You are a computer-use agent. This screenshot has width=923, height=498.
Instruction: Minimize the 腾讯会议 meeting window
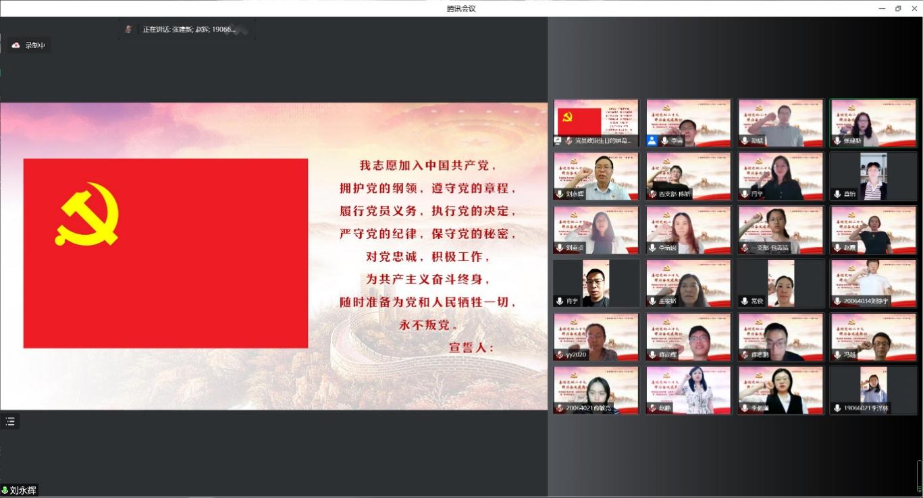(882, 8)
